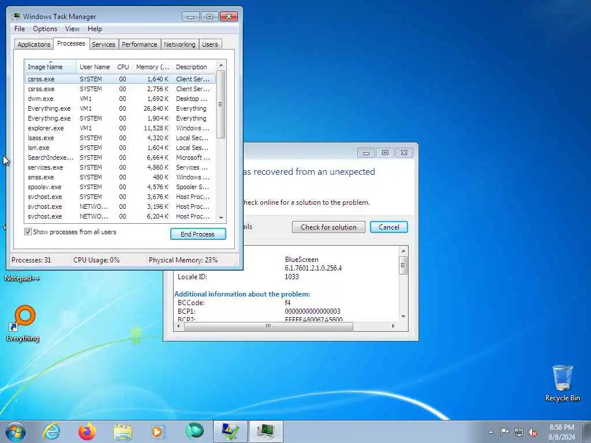Click problem details horizontal scrollbar thumb
The height and width of the screenshot is (443, 591).
(268, 326)
